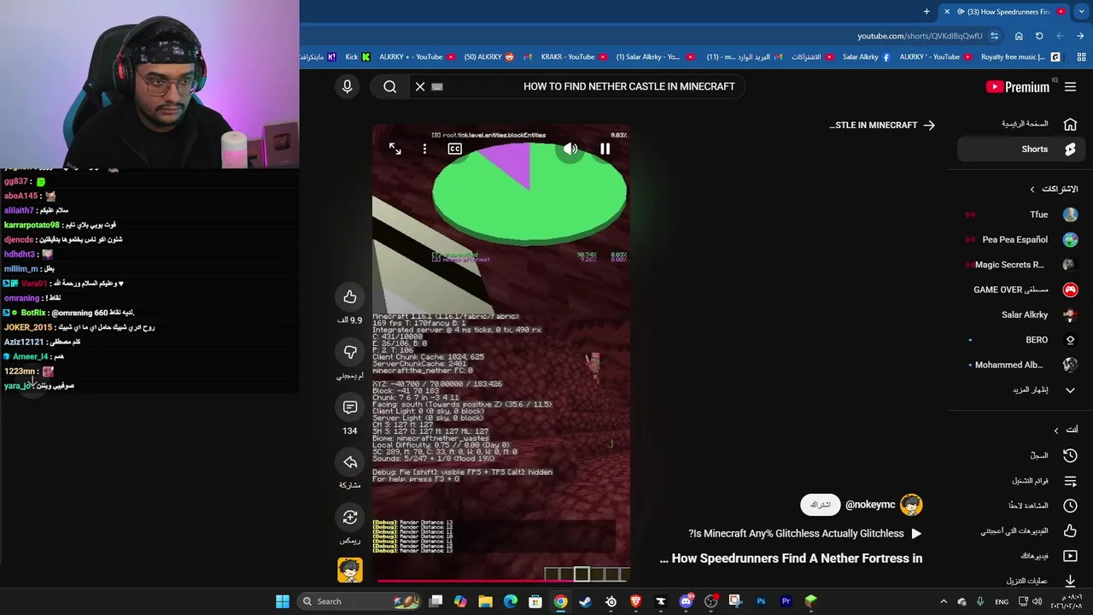Open Photoshop from the taskbar

[761, 601]
